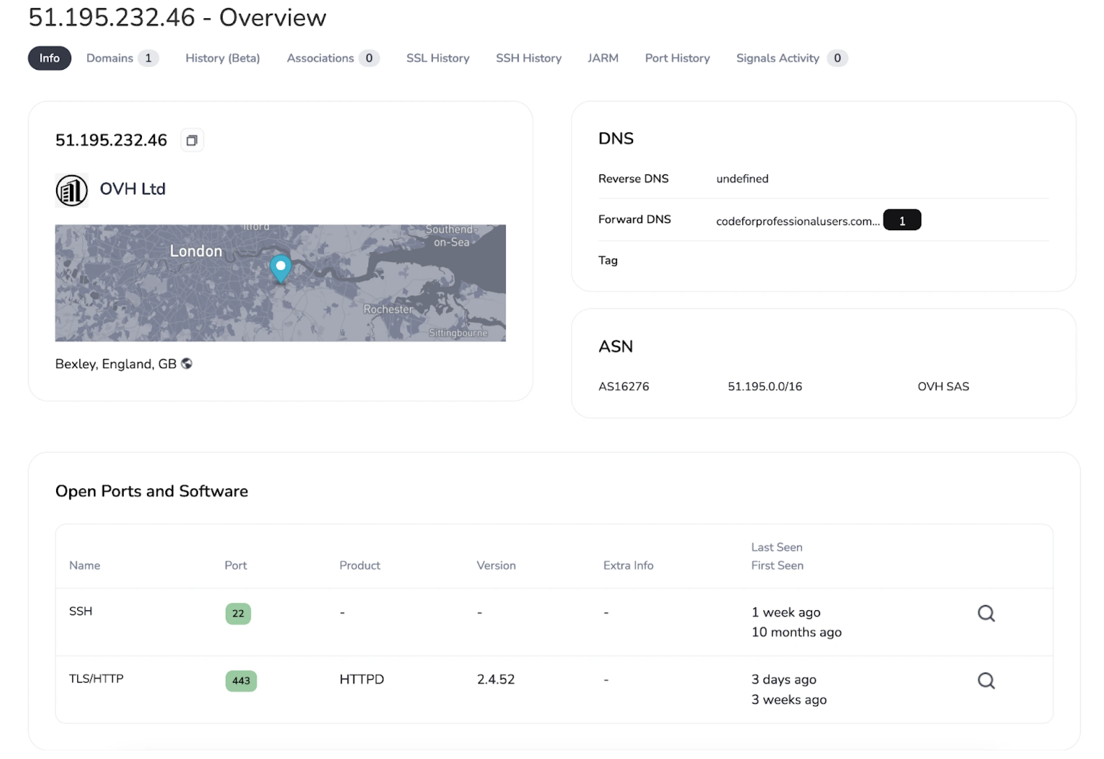1104x759 pixels.
Task: Click the HTTPD product cell
Action: pos(362,680)
